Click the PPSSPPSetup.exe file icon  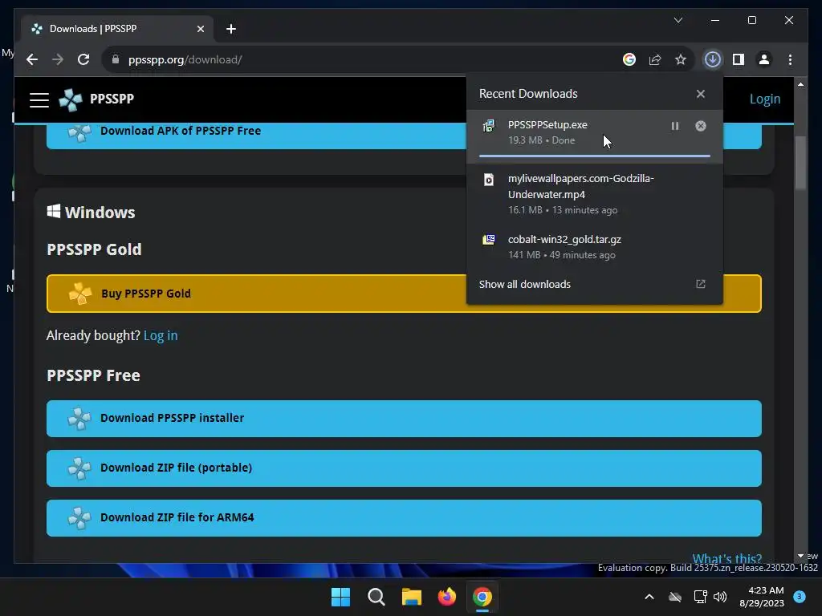pos(489,126)
